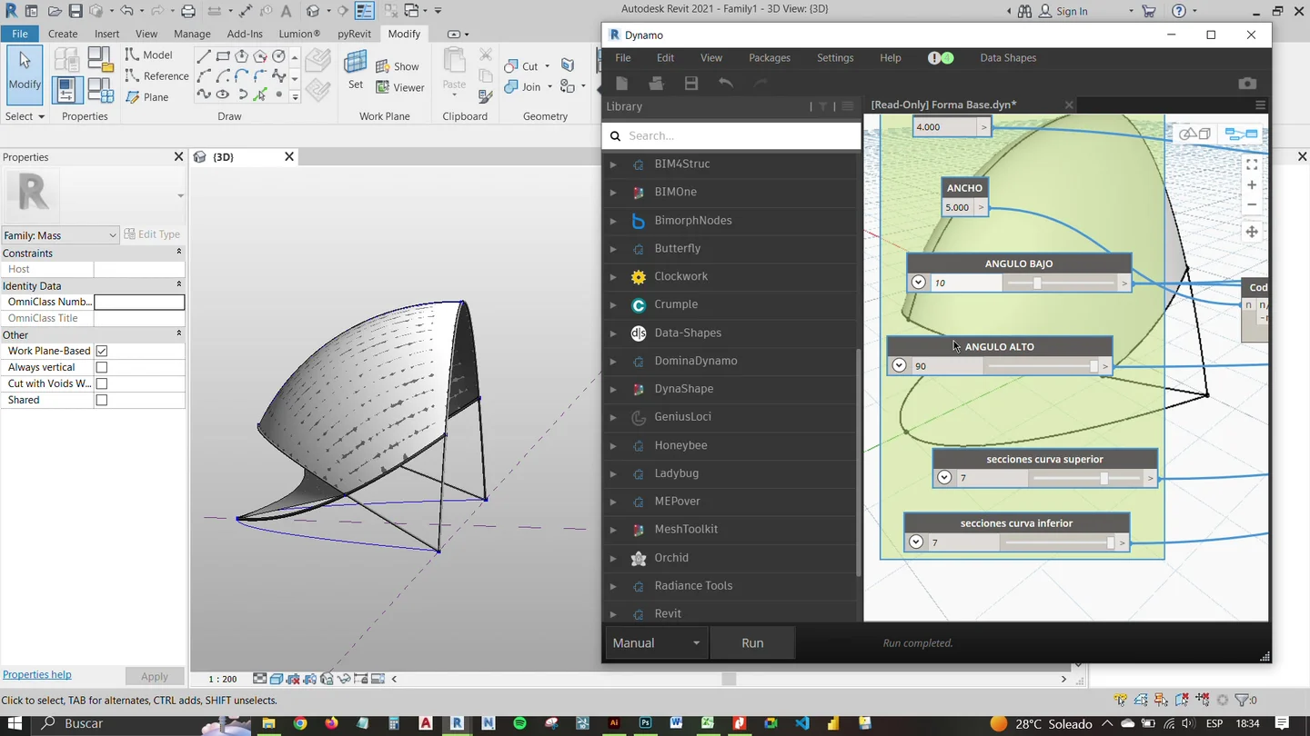This screenshot has width=1310, height=736.
Task: Open the Properties help link
Action: coord(37,674)
